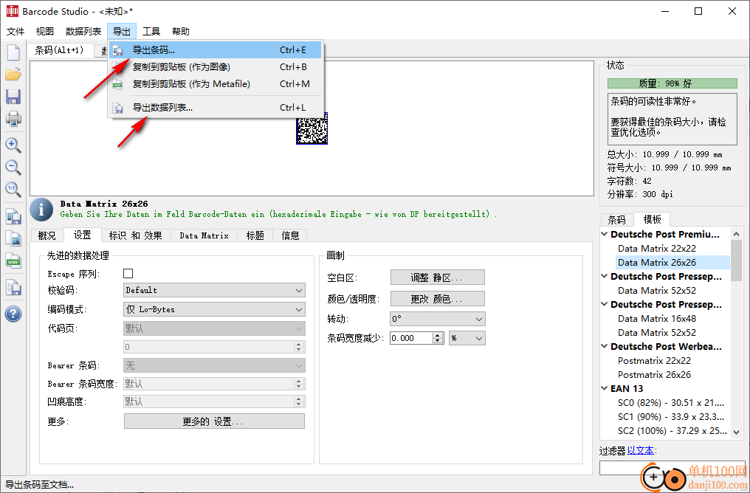Click 更改 颜色... button

pos(438,299)
